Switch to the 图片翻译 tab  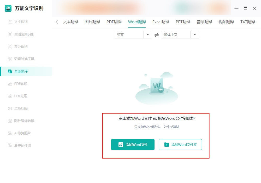[x=92, y=22]
